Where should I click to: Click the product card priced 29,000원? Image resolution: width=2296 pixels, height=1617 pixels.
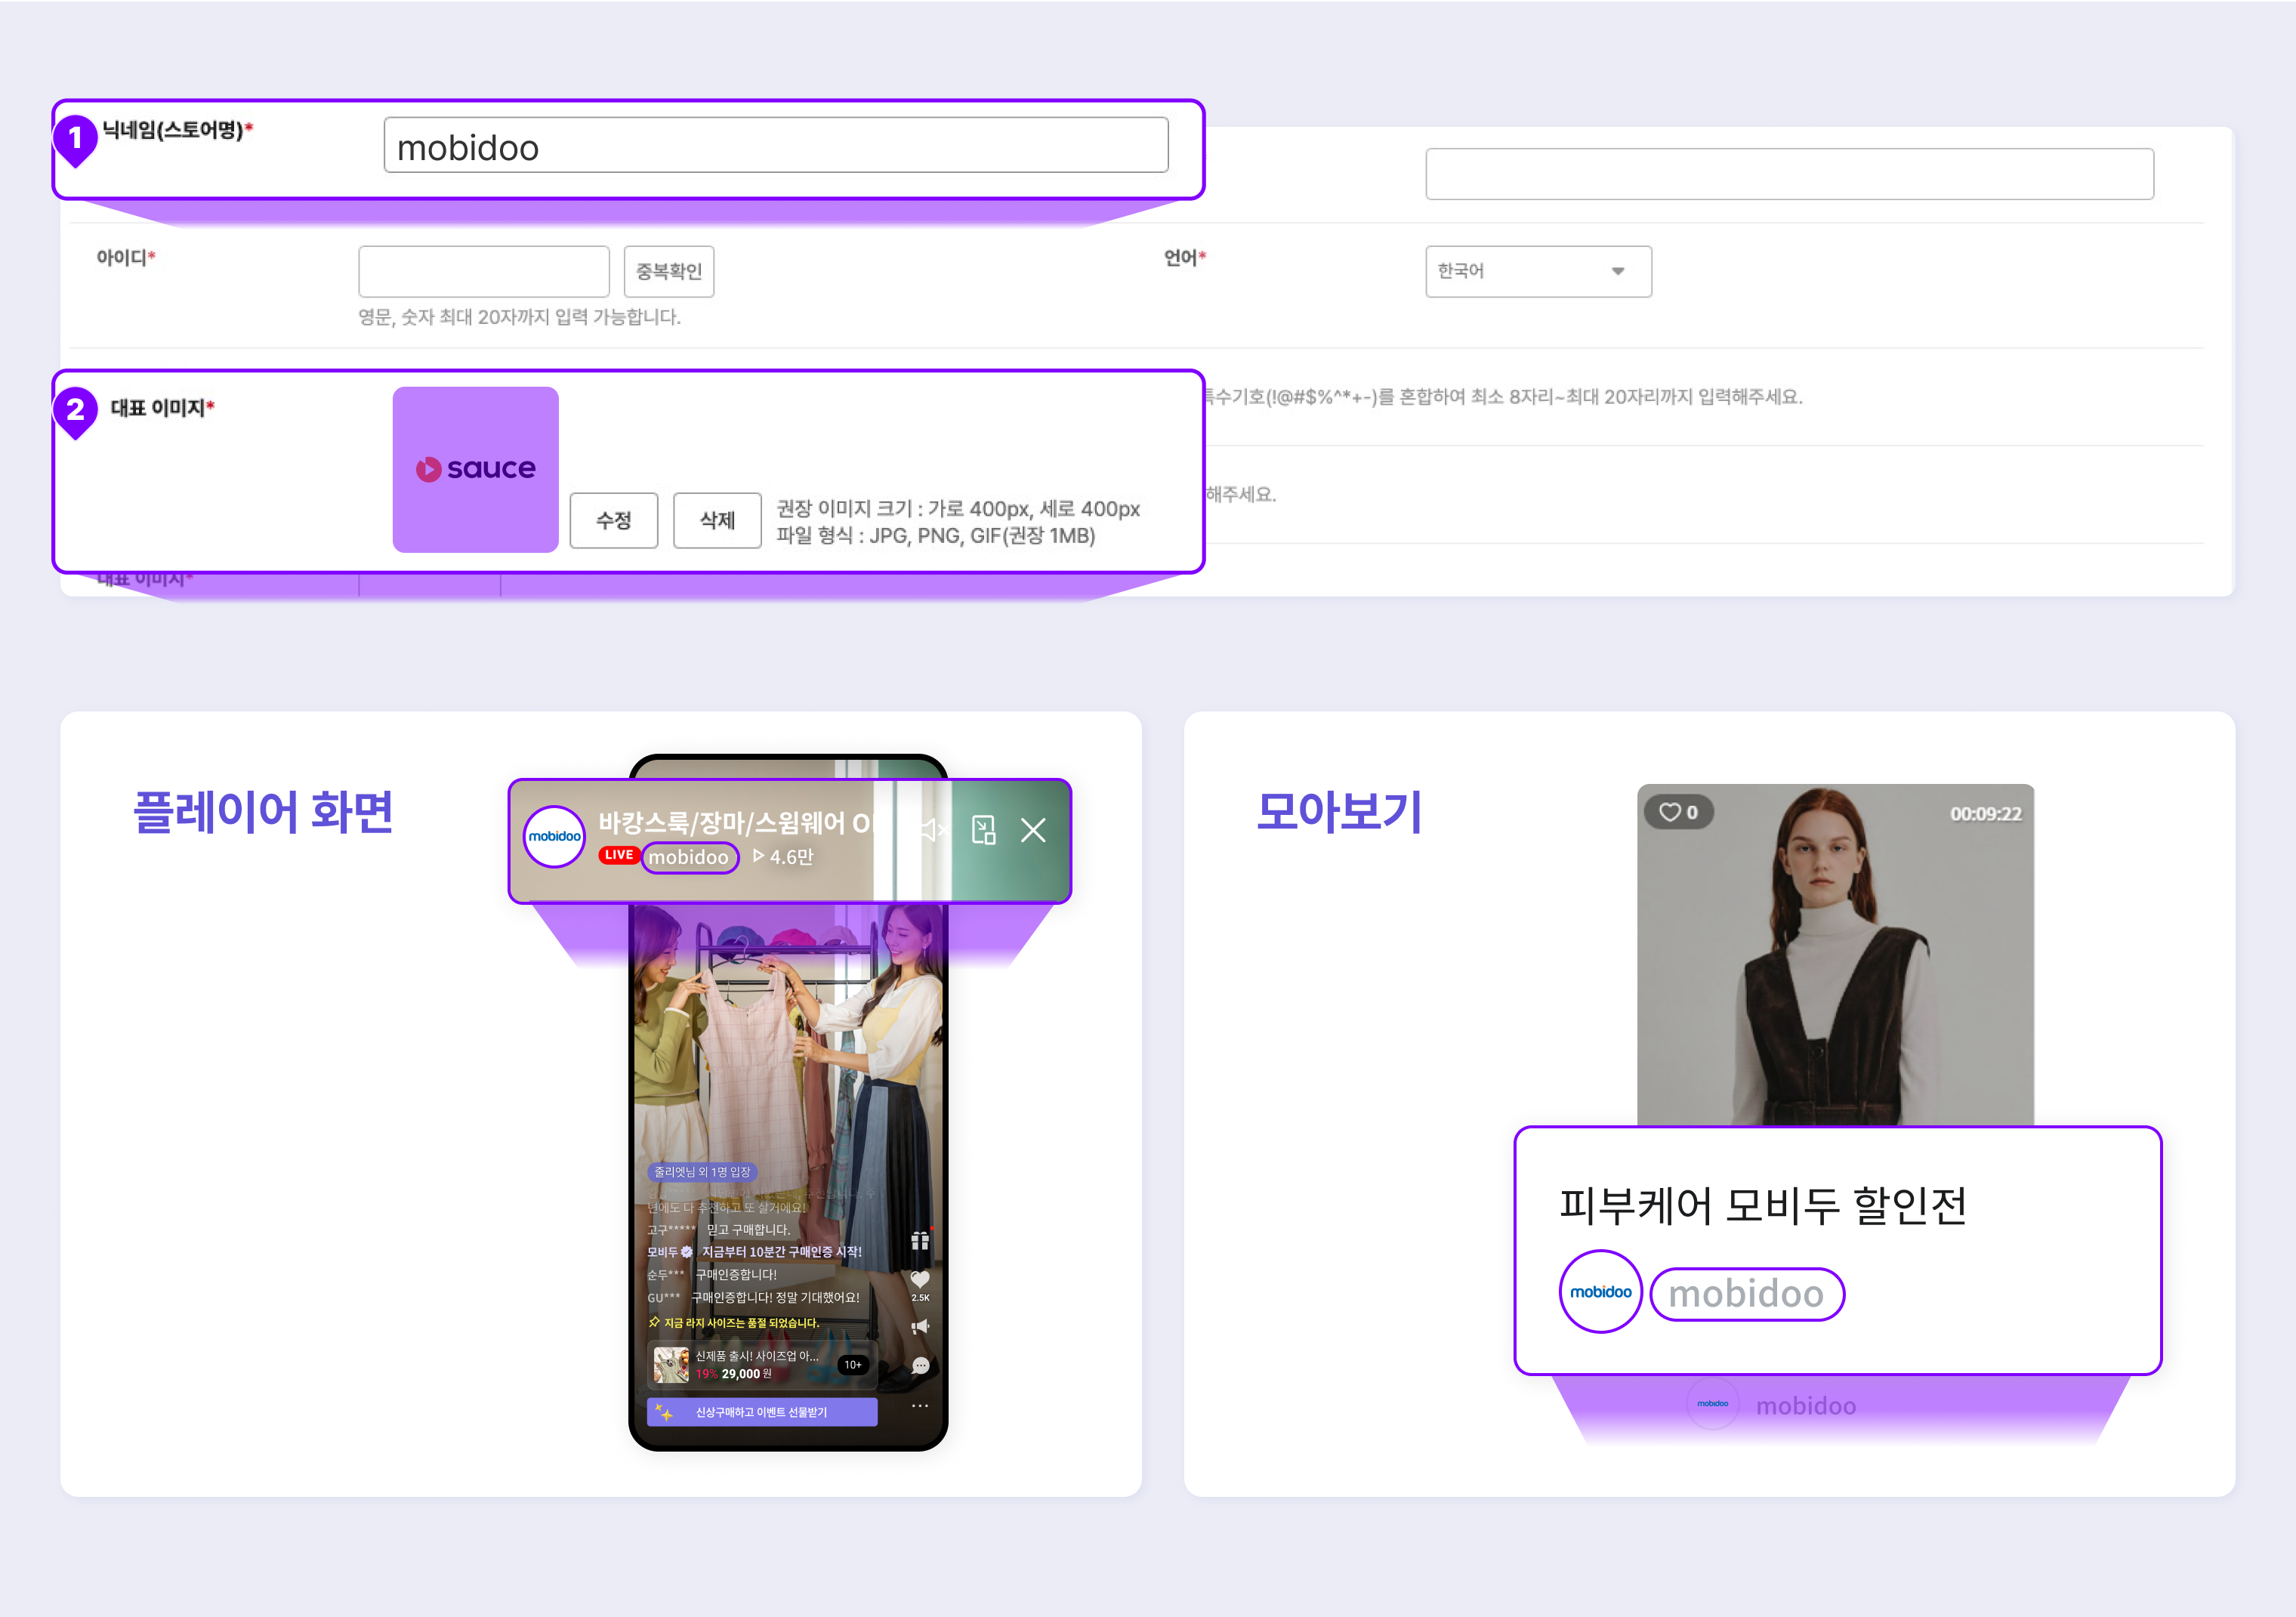(x=760, y=1365)
